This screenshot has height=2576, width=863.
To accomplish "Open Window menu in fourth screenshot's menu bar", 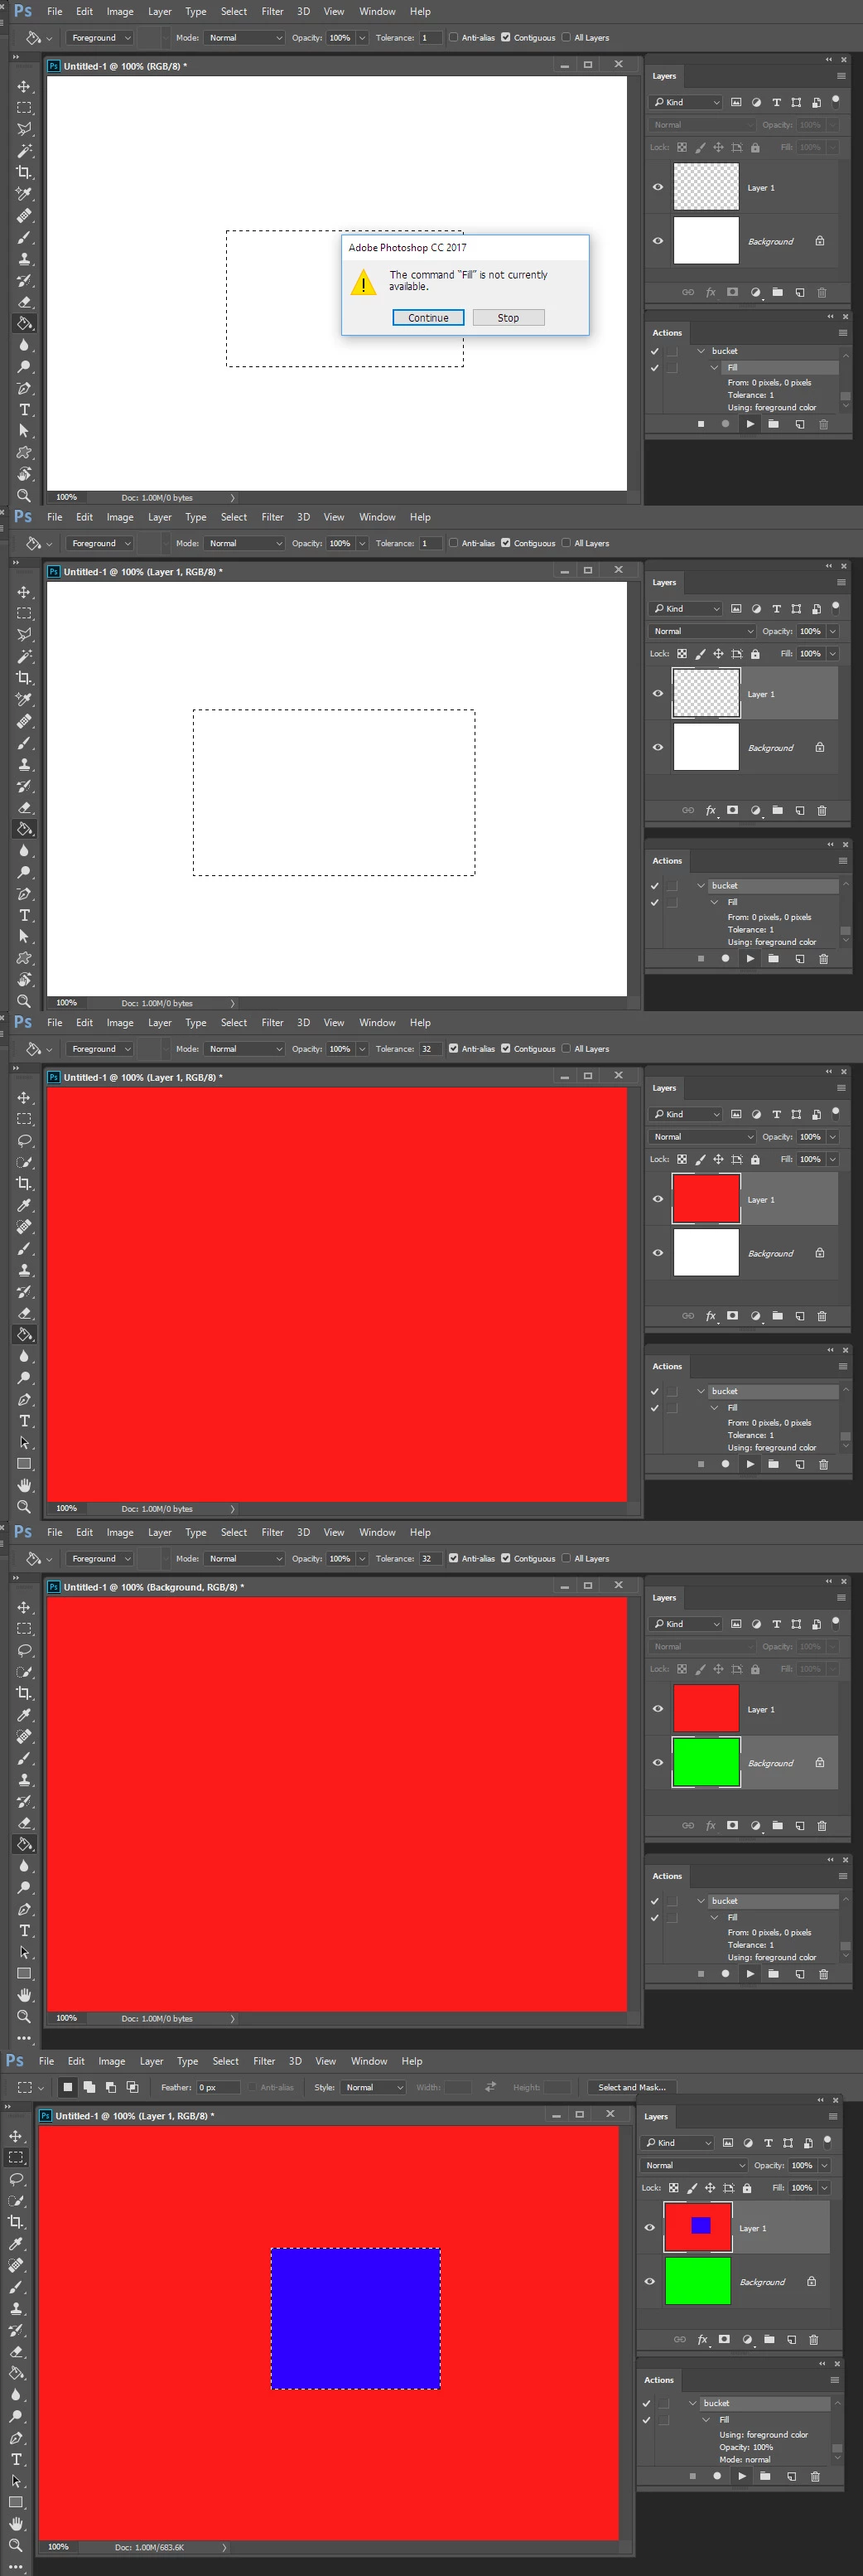I will (x=378, y=1533).
